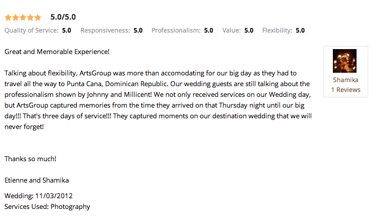
Task: Click the Responsiveness rating label
Action: (x=105, y=30)
